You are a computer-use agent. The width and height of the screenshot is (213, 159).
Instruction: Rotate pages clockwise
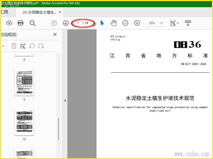[x=41, y=46]
